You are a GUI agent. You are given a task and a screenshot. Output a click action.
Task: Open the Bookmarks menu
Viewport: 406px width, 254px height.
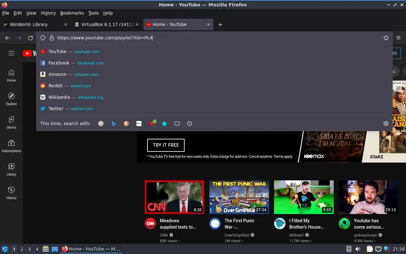tap(72, 13)
